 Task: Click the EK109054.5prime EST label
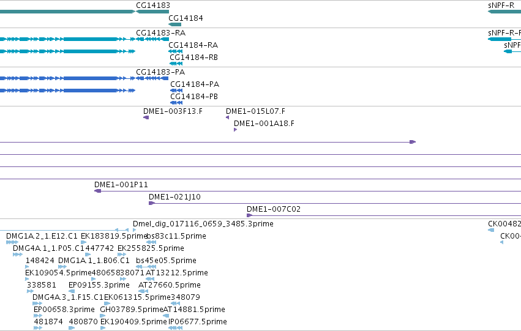point(58,273)
